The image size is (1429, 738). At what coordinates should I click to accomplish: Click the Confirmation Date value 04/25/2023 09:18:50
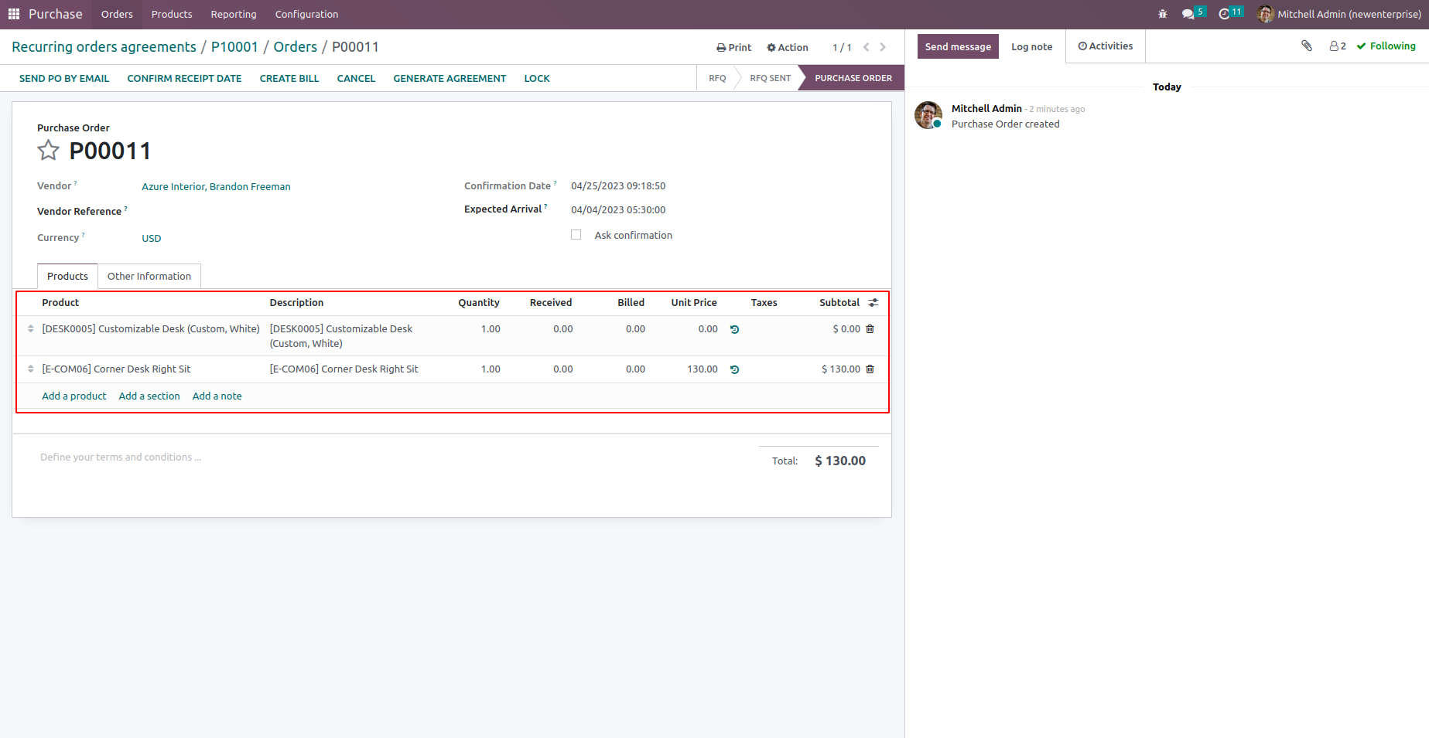(618, 186)
